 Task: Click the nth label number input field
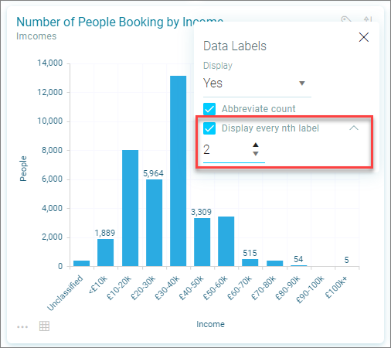pos(226,149)
